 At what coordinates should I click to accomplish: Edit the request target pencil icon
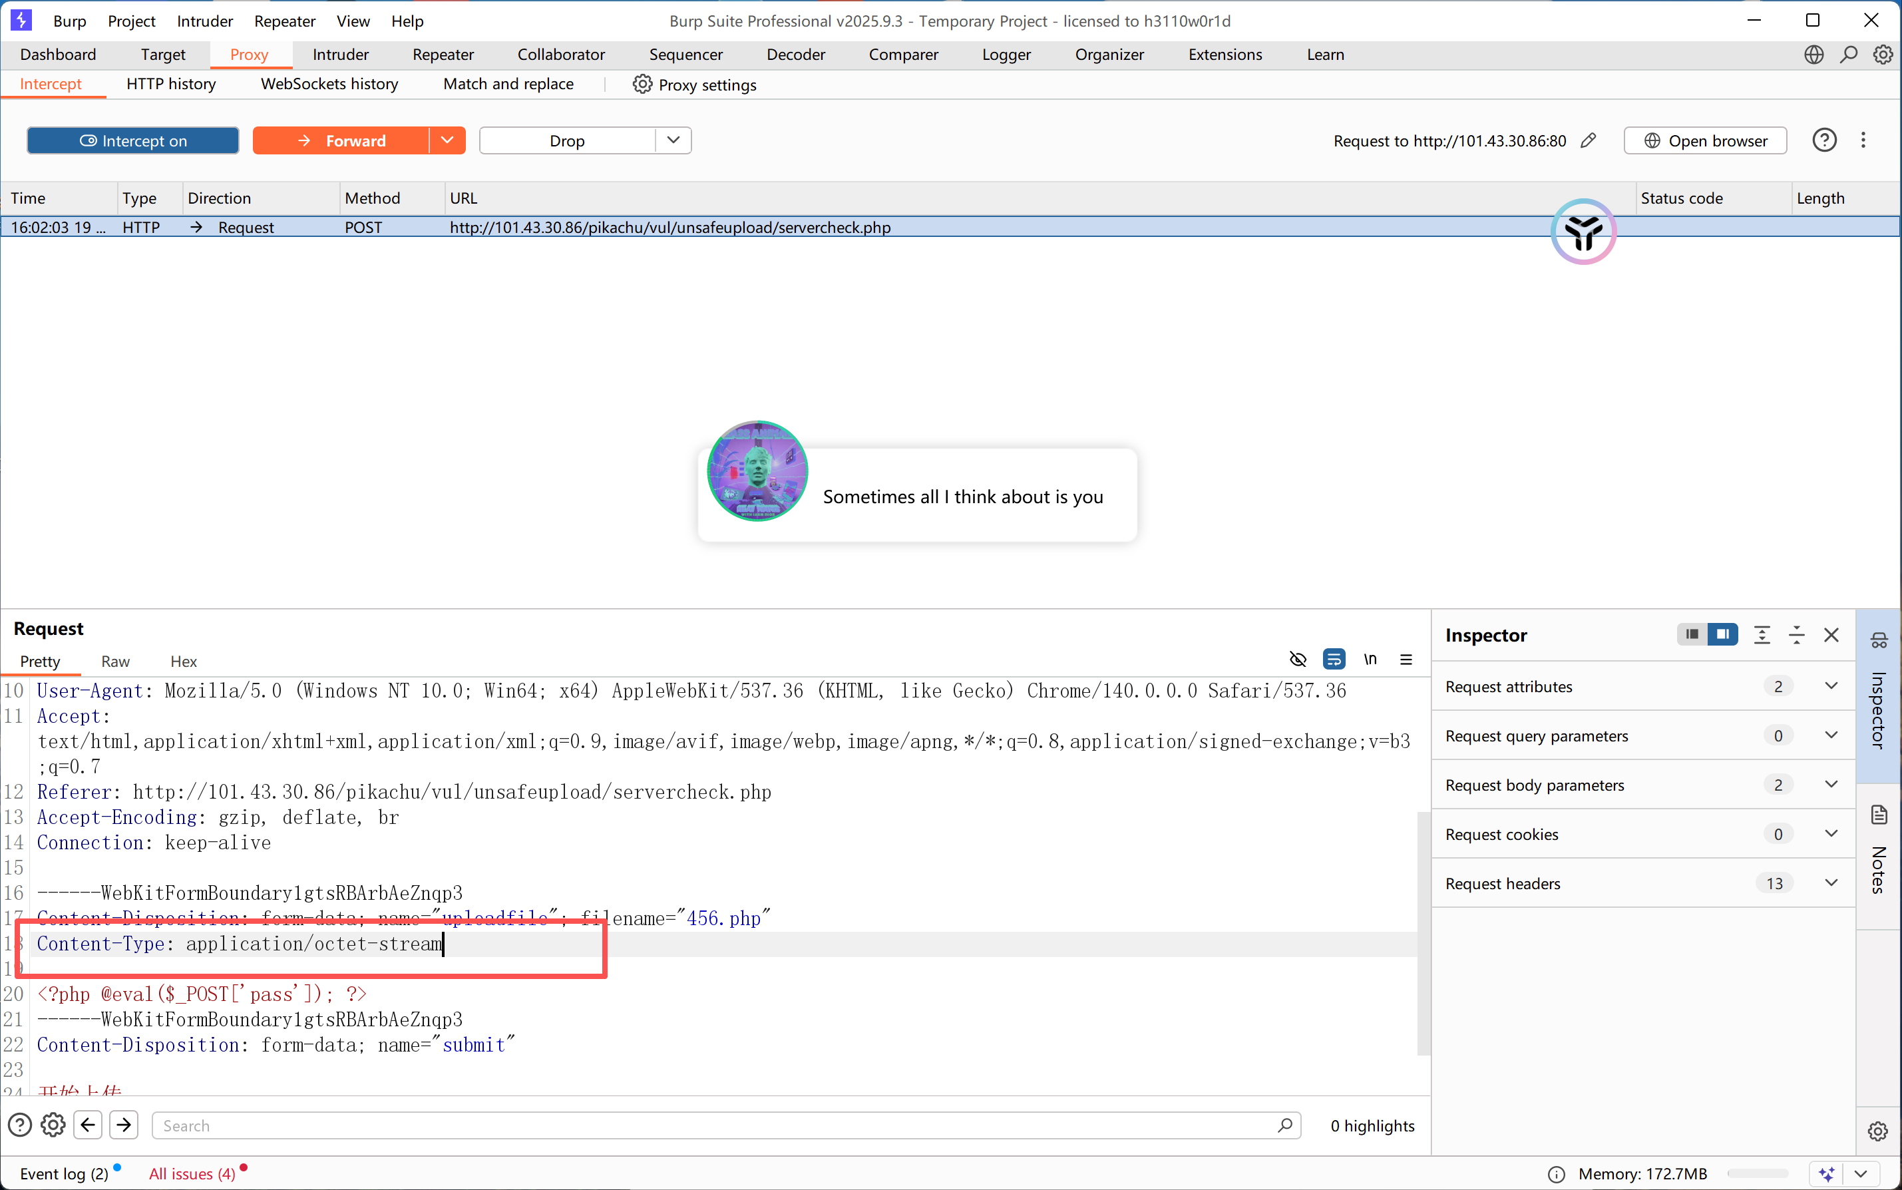click(x=1589, y=140)
